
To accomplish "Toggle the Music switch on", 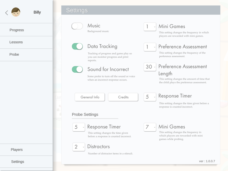I will 77,26.
